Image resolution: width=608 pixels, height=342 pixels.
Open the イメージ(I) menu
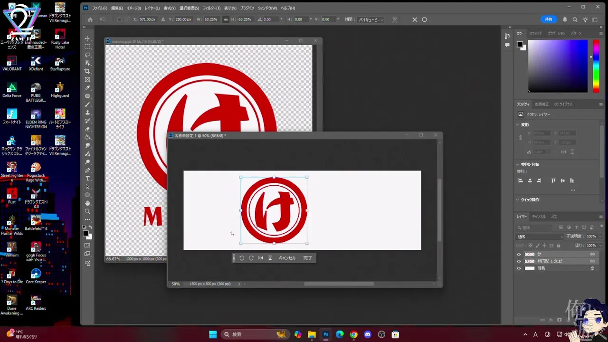click(x=133, y=8)
